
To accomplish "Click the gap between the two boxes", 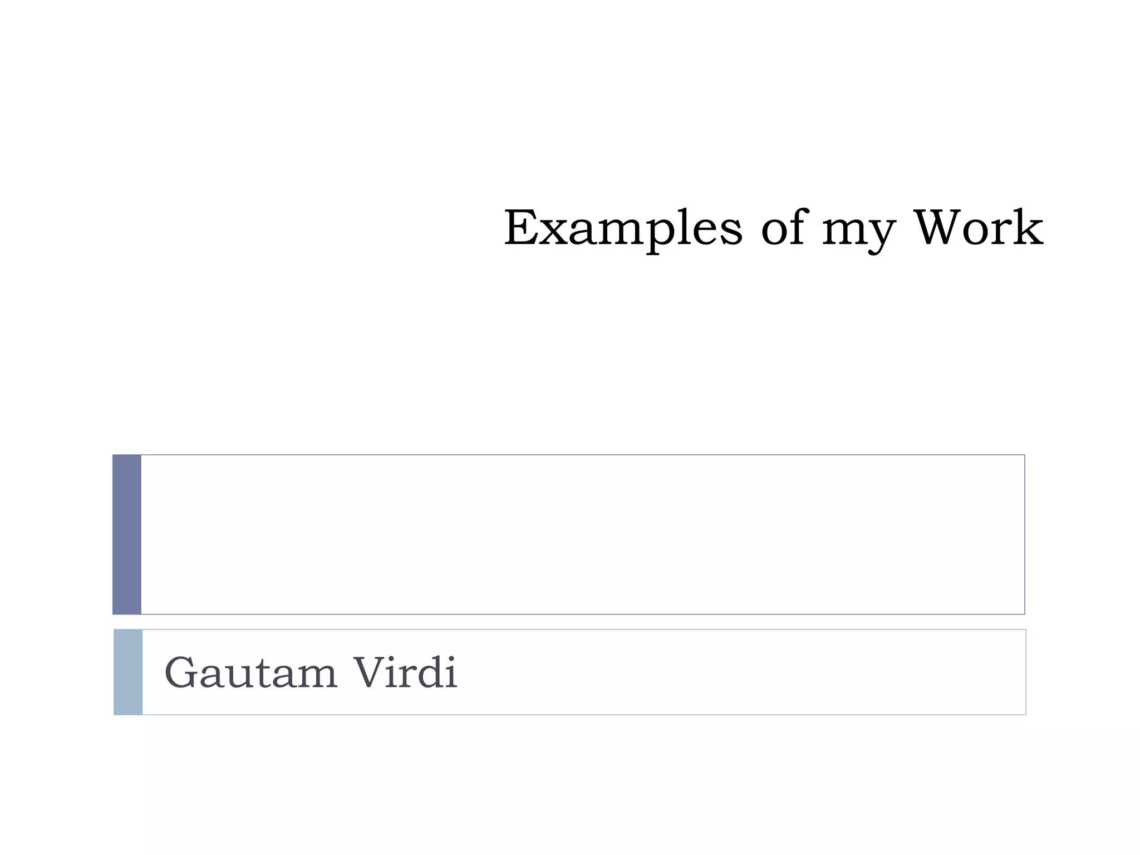I will point(569,622).
